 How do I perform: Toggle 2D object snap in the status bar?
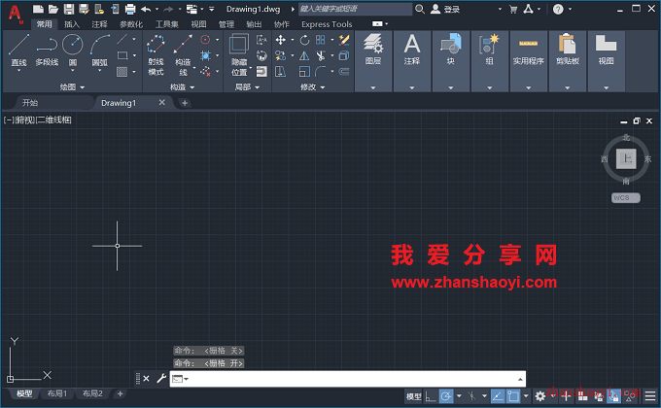click(513, 395)
